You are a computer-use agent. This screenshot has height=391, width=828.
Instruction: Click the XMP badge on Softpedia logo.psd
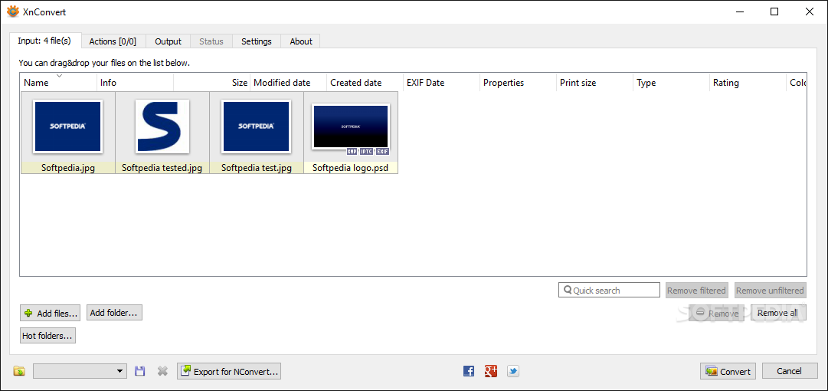352,152
